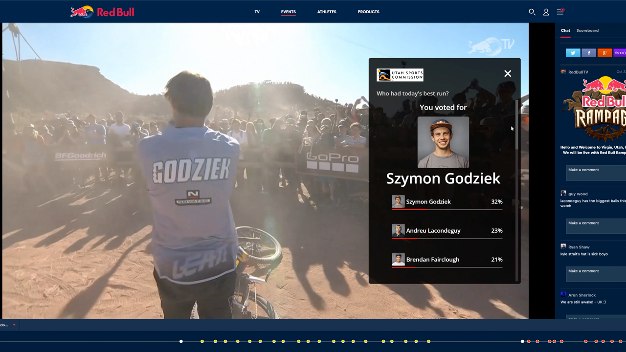Click the Red Bull Rampage event logo
626x352 pixels.
(595, 109)
